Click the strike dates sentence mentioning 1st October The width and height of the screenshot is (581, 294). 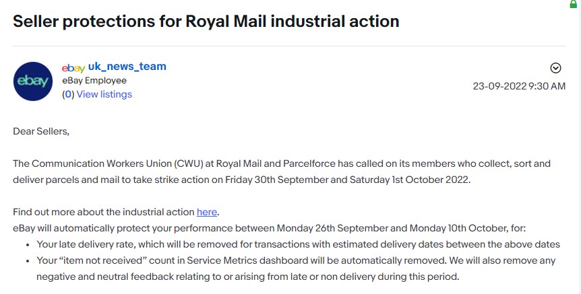[x=241, y=180]
